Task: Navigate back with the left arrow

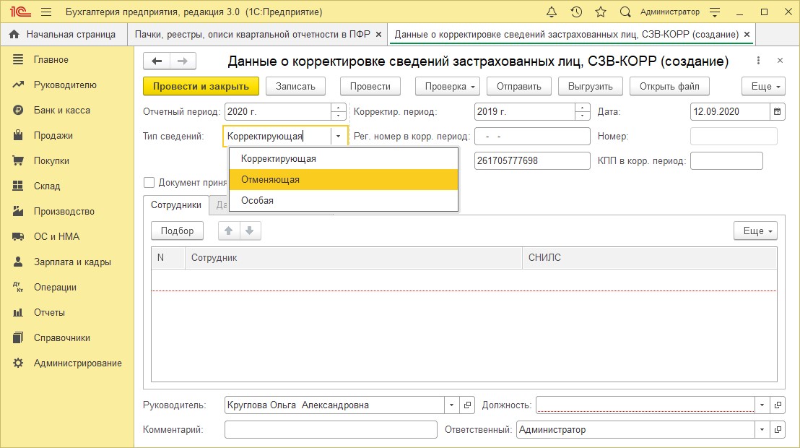Action: coord(157,61)
